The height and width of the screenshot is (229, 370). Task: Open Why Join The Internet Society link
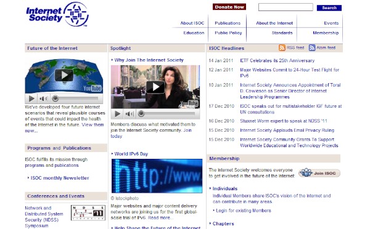(x=149, y=60)
